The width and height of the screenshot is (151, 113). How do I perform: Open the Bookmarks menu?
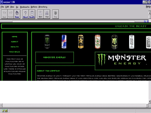pyautogui.click(x=25, y=7)
